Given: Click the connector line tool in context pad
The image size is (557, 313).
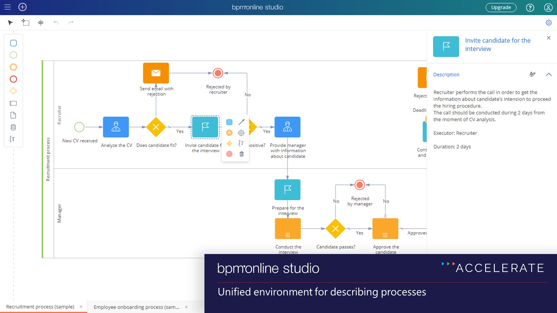Looking at the screenshot, I should [x=241, y=122].
